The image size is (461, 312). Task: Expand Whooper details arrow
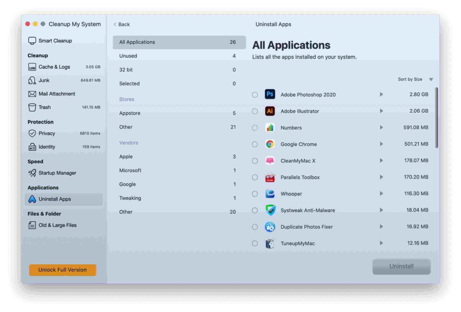(381, 193)
